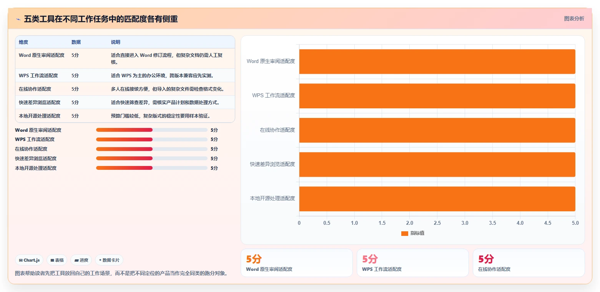The height and width of the screenshot is (292, 600).
Task: Click the 说明 column header
Action: pos(116,42)
